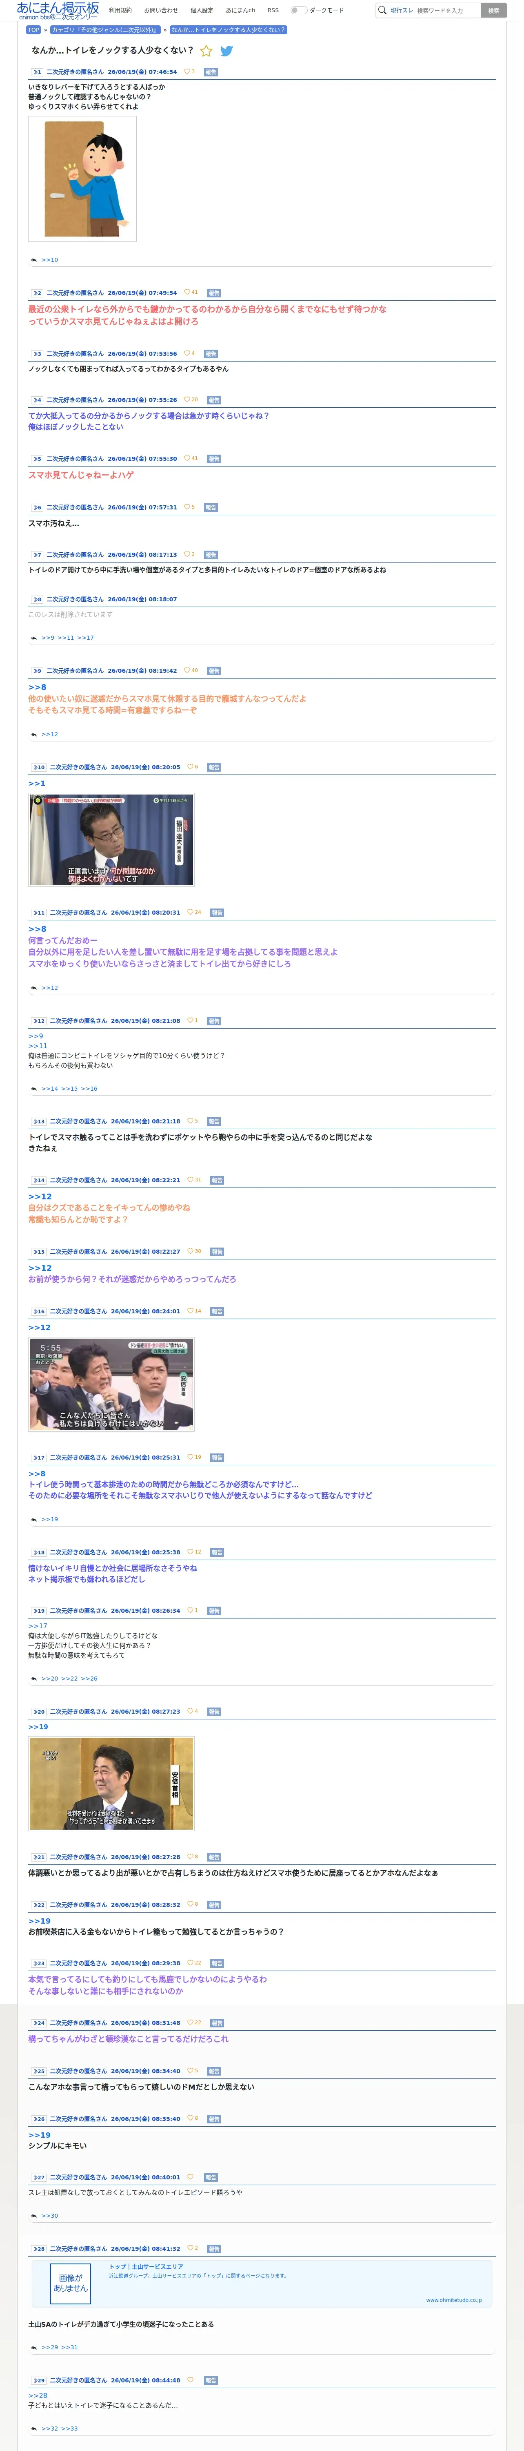Screen dimensions: 524x2451
Task: Click the 検索 search button
Action: (x=493, y=11)
